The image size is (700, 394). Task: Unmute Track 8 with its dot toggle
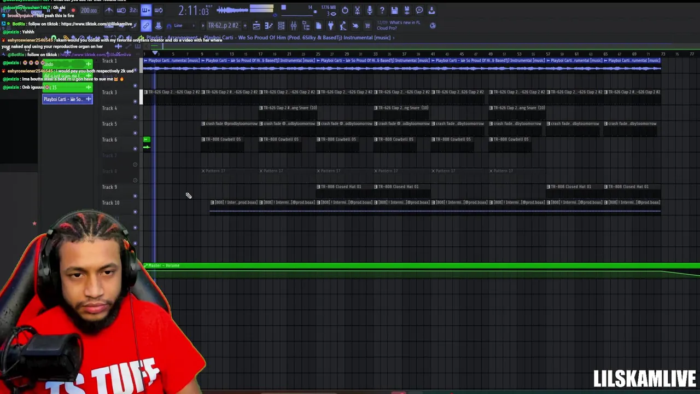coord(135,181)
